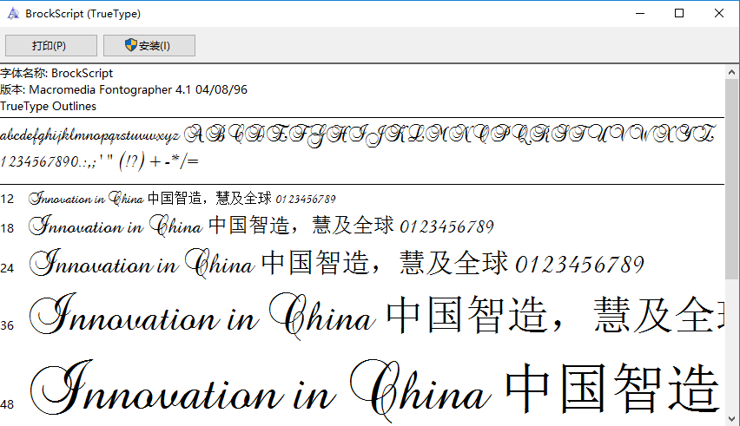Click the shield icon on the install button
740x426 pixels.
(x=130, y=45)
